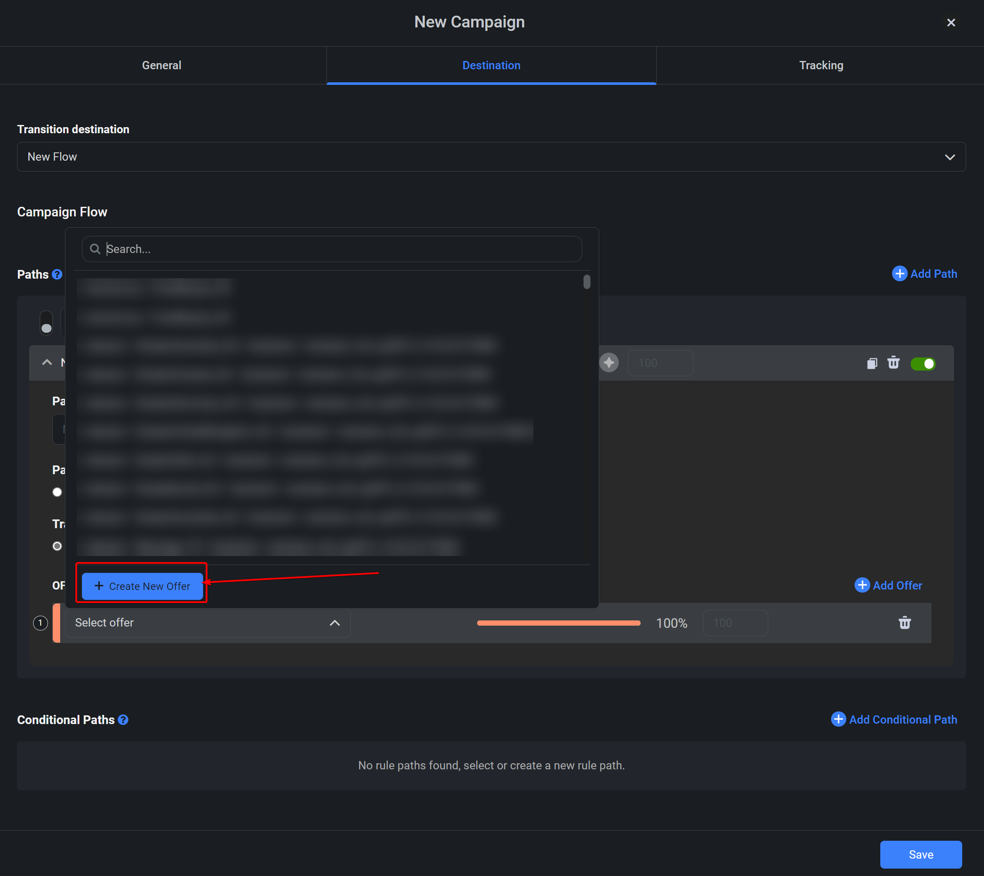Focus the offer Search input field
This screenshot has width=984, height=876.
(x=332, y=249)
